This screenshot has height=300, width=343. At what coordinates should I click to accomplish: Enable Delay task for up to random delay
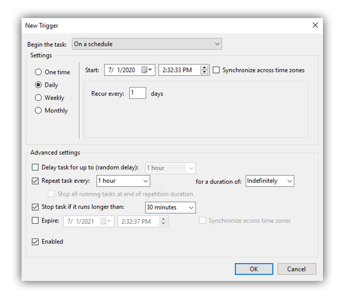pos(35,167)
